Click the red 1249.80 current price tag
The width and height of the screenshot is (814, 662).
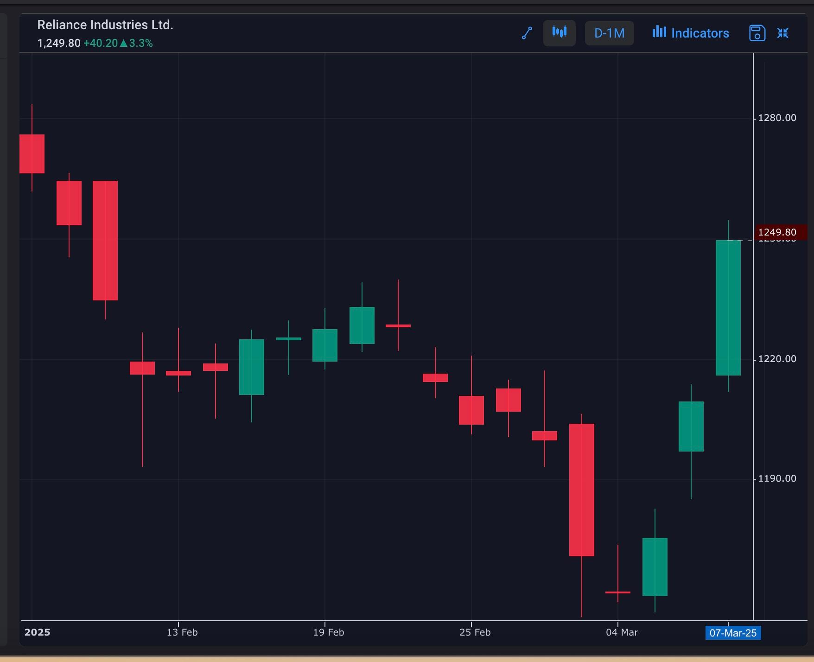[781, 232]
